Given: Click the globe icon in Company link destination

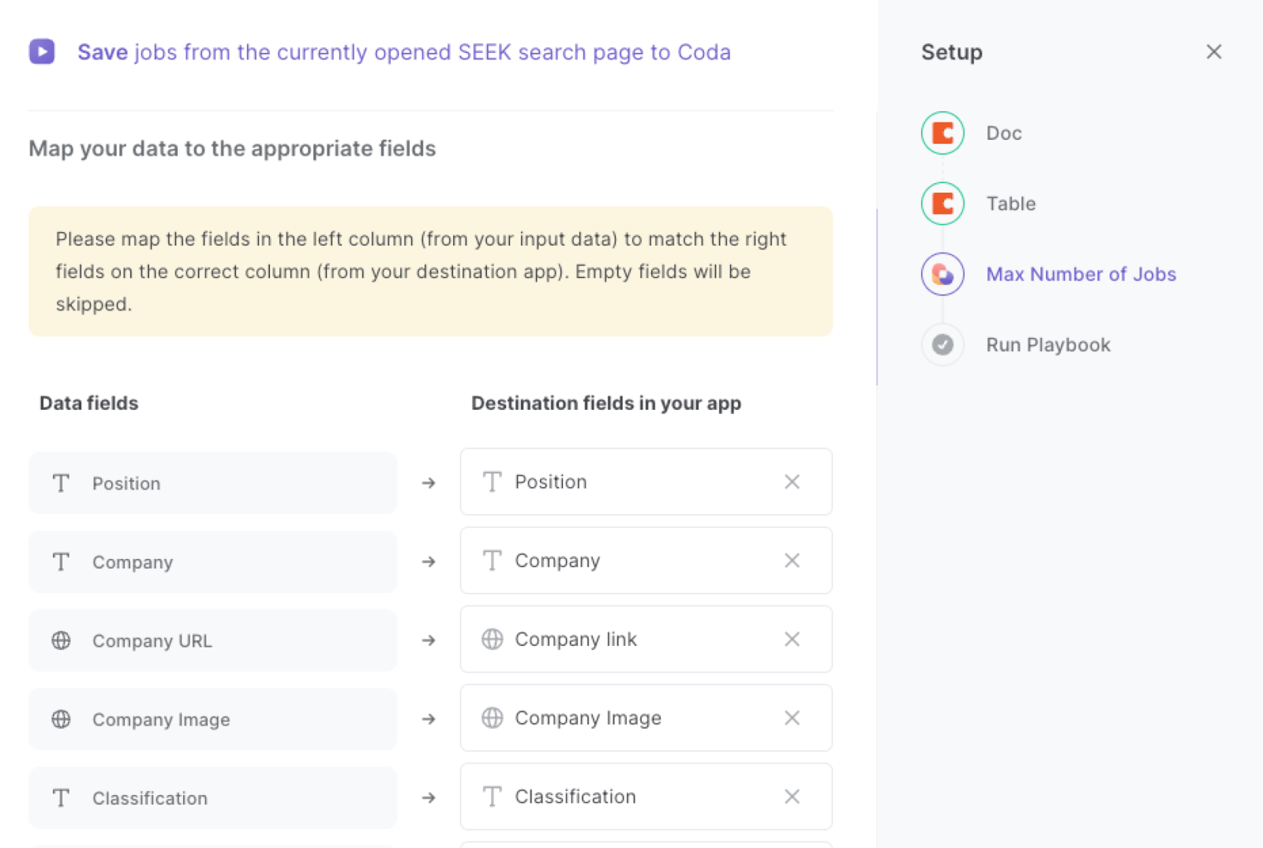Looking at the screenshot, I should [493, 639].
